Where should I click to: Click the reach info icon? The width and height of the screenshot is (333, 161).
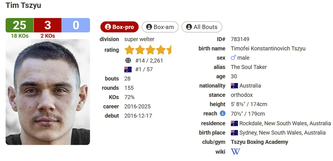223,113
